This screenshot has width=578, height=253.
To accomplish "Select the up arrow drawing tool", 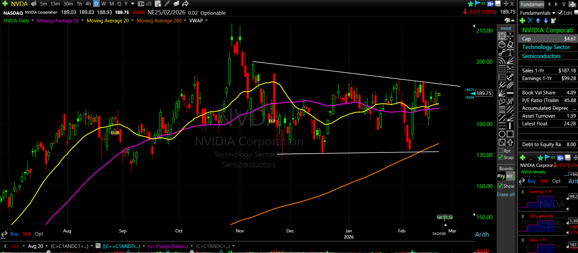I will pos(510,142).
